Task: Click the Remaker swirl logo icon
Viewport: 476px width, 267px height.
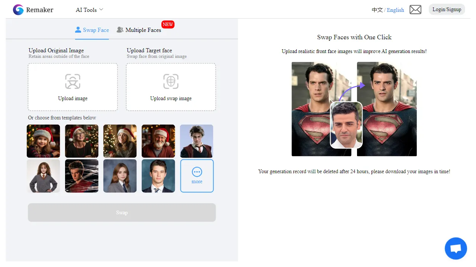Action: pos(18,10)
